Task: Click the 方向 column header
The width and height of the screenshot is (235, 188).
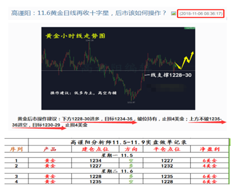Action: click(x=131, y=149)
